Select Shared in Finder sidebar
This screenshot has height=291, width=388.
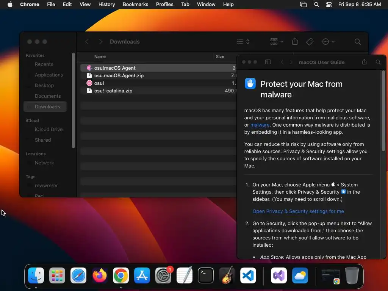(x=42, y=140)
